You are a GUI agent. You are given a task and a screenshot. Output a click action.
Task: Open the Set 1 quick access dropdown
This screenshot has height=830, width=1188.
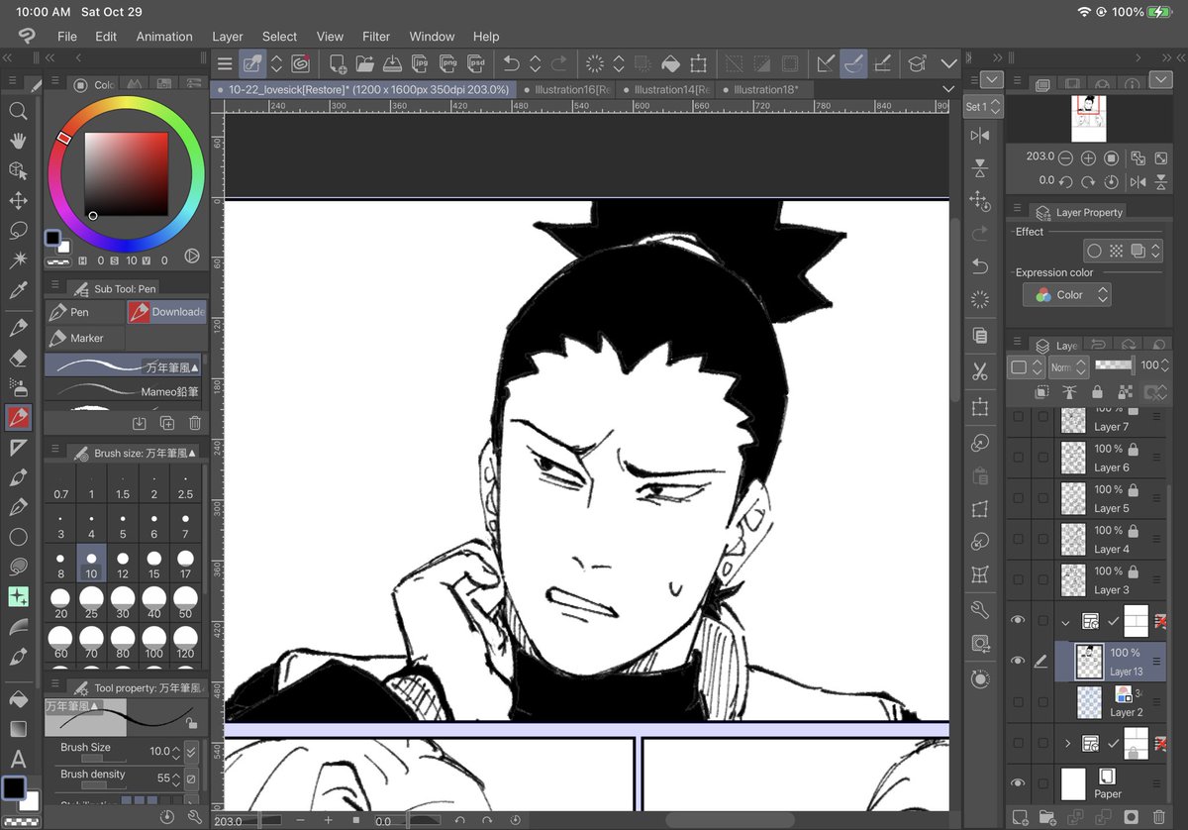point(983,106)
